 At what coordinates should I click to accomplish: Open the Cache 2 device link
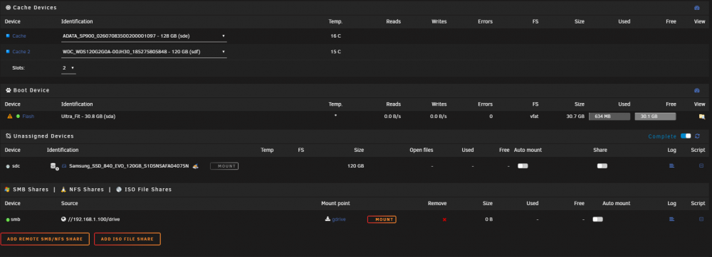21,52
